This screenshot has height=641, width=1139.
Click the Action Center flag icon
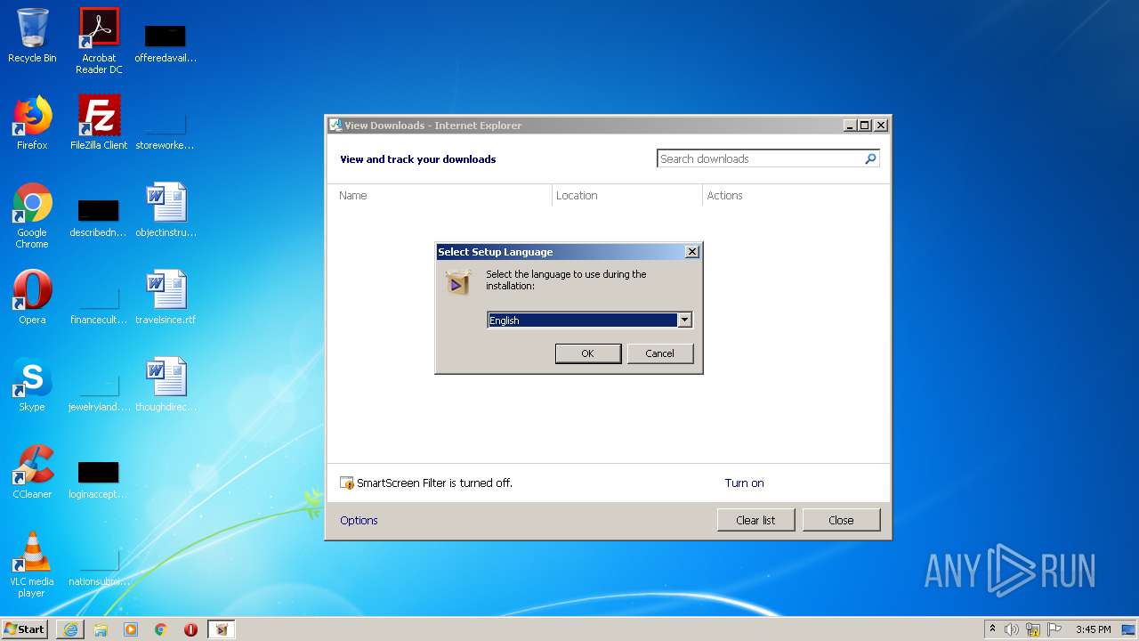click(x=1054, y=629)
